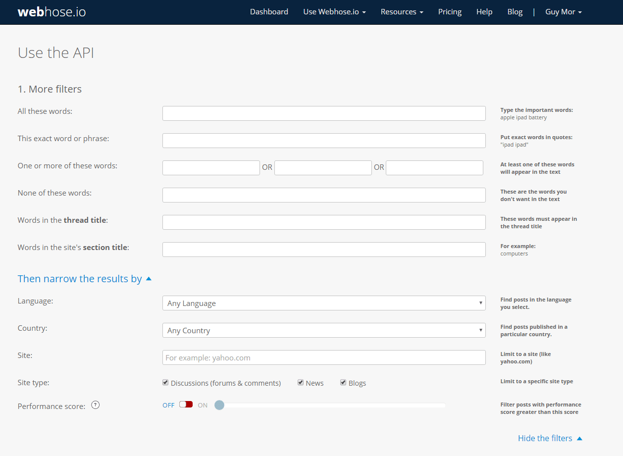623x456 pixels.
Task: Uncheck the News site type checkbox
Action: pos(301,383)
